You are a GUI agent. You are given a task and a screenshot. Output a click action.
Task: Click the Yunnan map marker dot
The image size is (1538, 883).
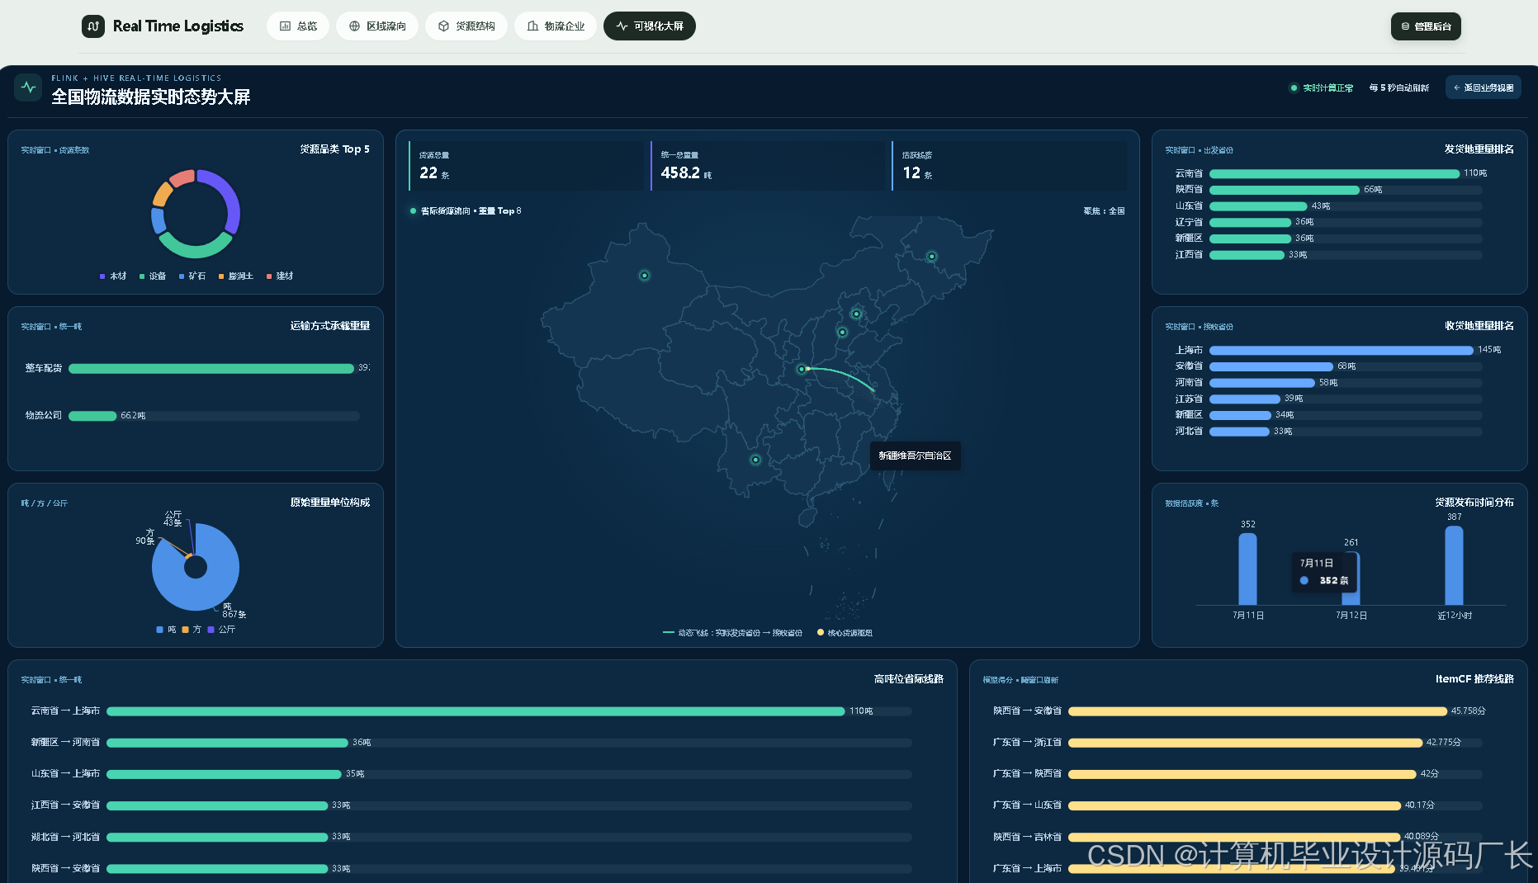(755, 460)
